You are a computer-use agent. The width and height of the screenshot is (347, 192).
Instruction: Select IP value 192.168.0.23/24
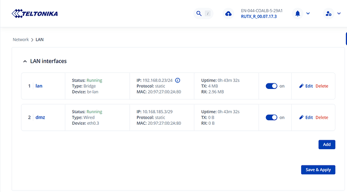pos(157,80)
